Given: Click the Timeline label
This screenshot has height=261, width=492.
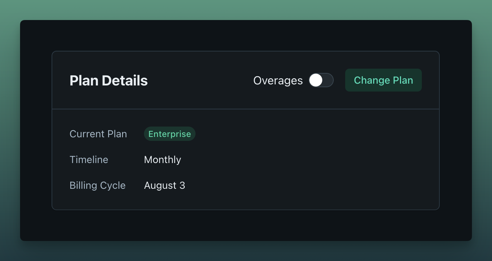Looking at the screenshot, I should (89, 160).
